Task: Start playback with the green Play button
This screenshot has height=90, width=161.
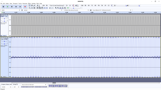Action: point(8,7)
